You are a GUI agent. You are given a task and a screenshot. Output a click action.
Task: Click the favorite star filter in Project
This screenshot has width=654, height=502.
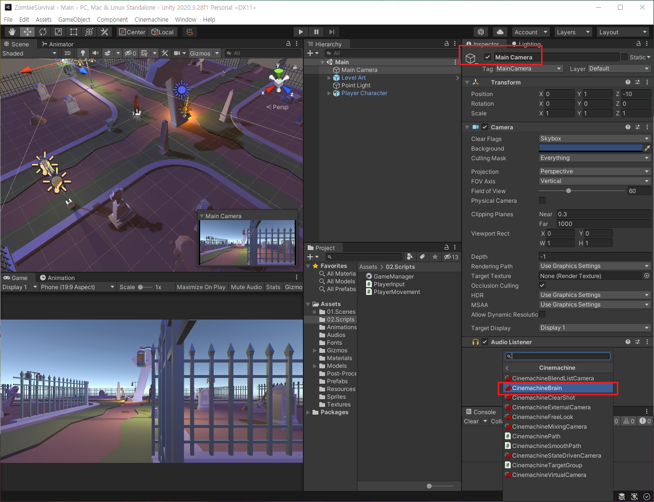pyautogui.click(x=435, y=257)
